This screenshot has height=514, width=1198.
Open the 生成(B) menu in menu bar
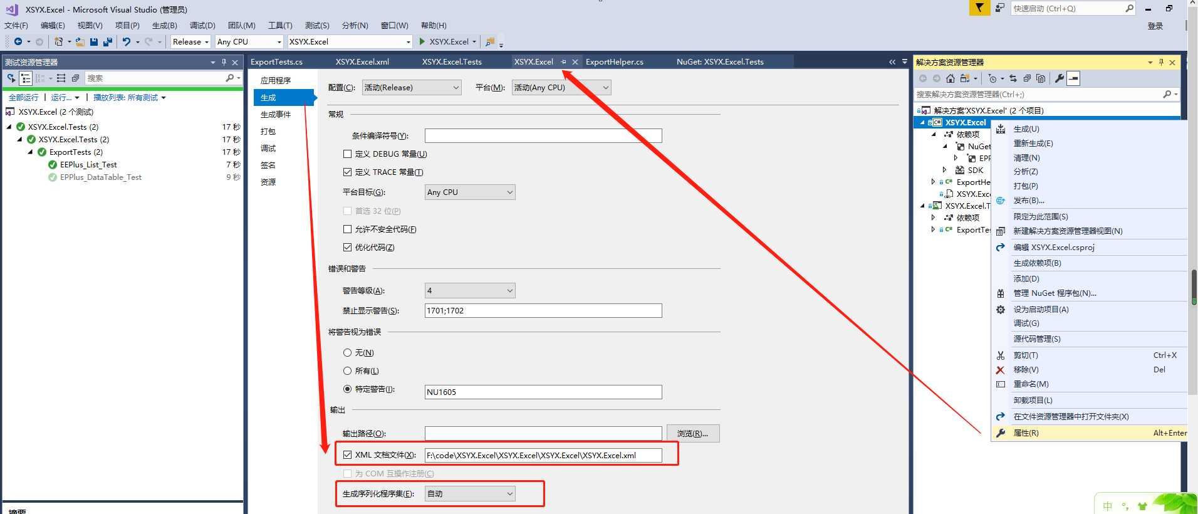pos(165,26)
